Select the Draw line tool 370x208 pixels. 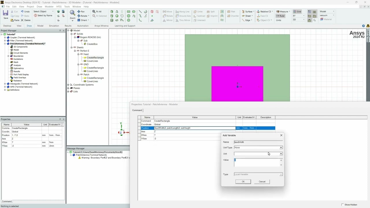[x=140, y=12]
